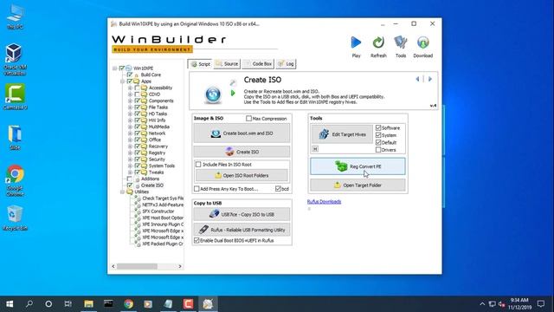Click the blue Create ISO script logo
The height and width of the screenshot is (312, 554).
coord(213,94)
